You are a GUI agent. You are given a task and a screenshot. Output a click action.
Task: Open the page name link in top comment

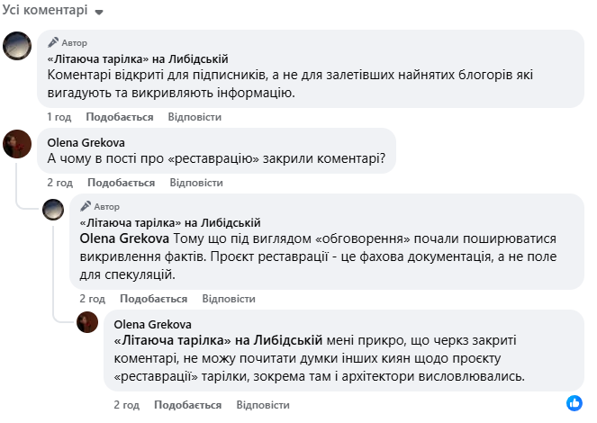[137, 58]
